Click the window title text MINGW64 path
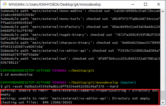 coord(55,5)
